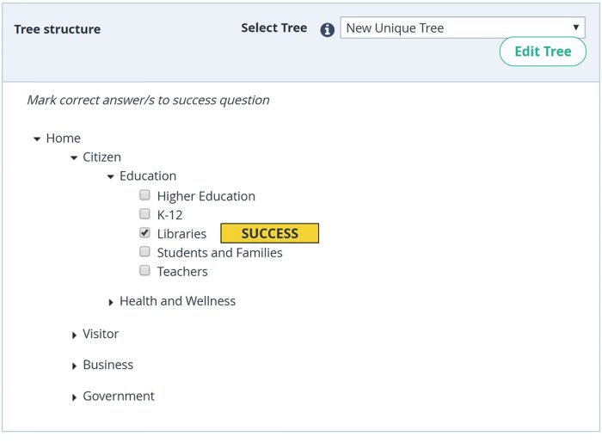Check the K-12 checkbox
The height and width of the screenshot is (443, 602).
click(x=144, y=213)
